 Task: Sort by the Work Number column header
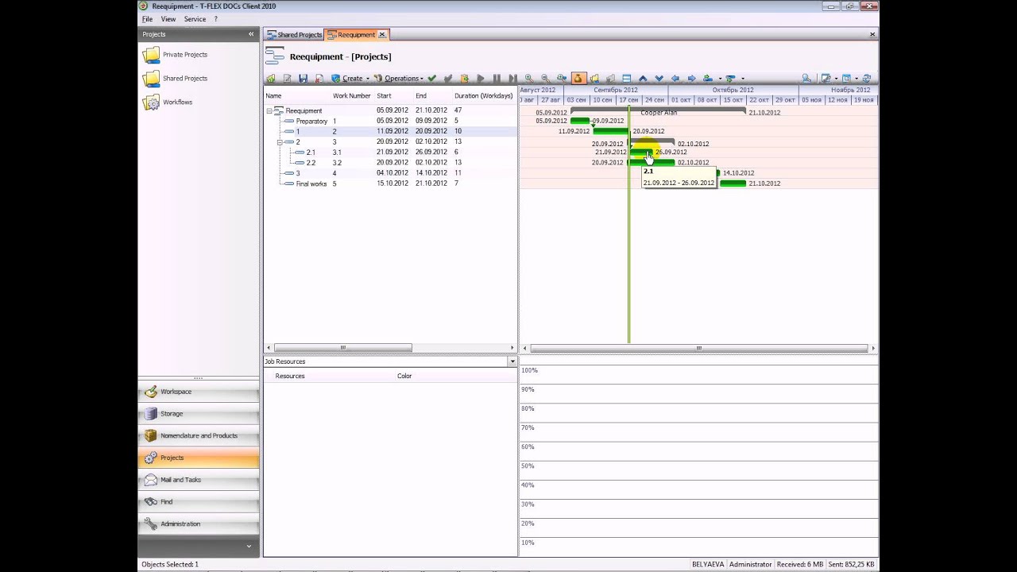tap(351, 96)
